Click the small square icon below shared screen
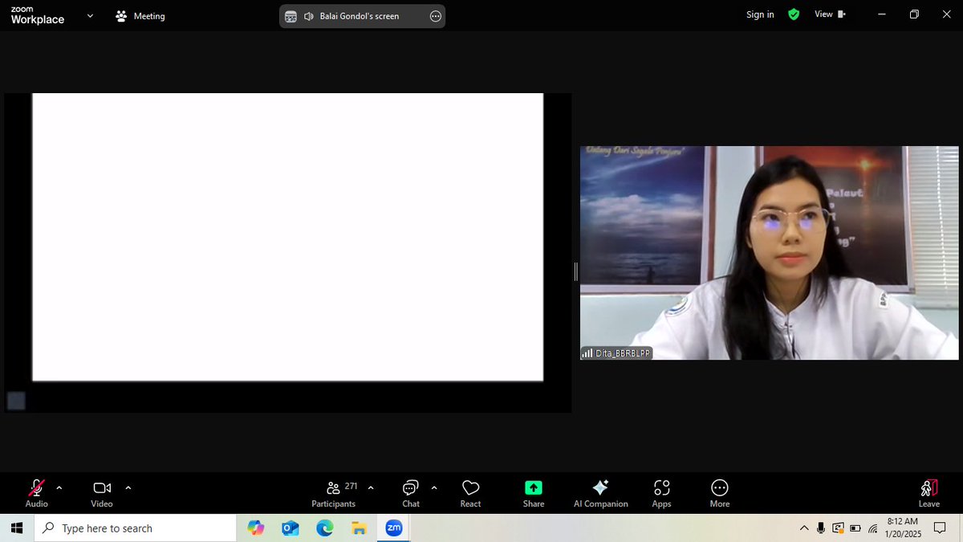 16,401
